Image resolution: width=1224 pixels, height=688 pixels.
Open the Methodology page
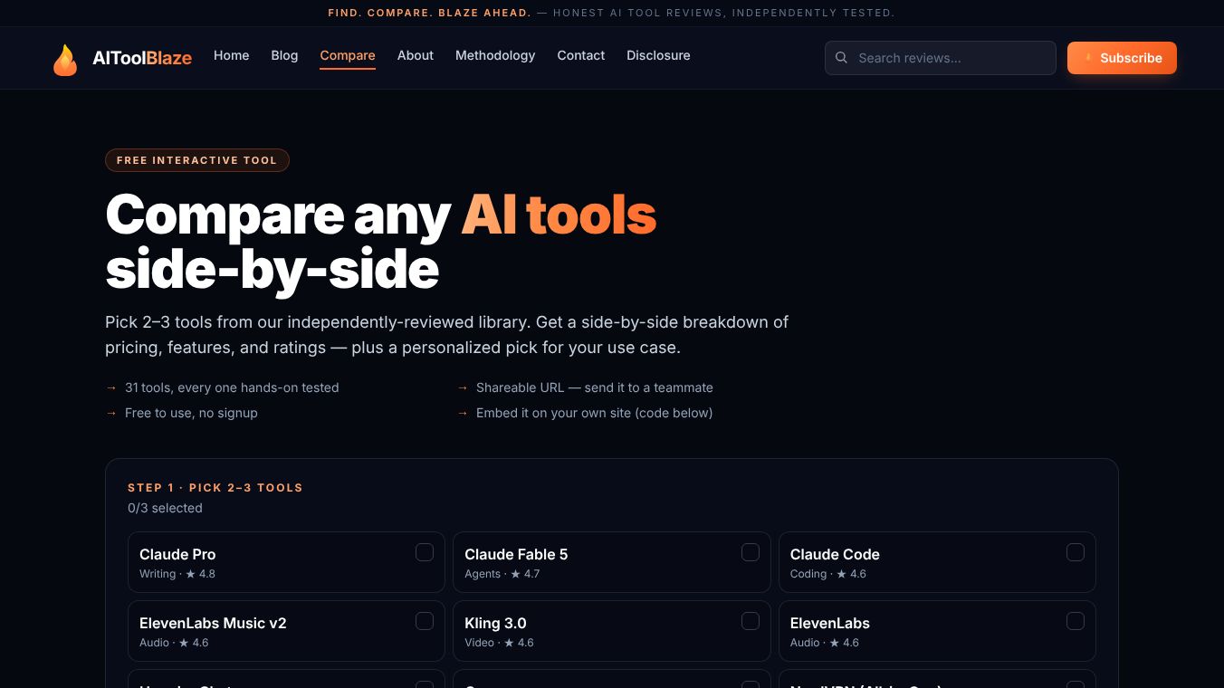pyautogui.click(x=495, y=55)
